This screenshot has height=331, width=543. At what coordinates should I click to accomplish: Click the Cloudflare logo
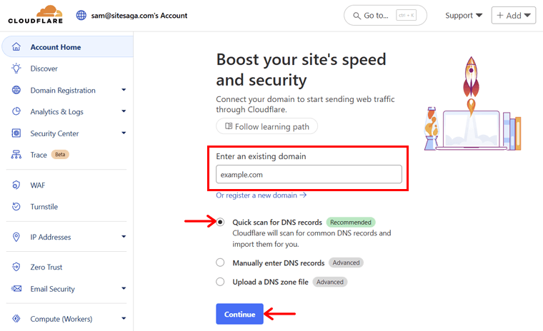(35, 14)
